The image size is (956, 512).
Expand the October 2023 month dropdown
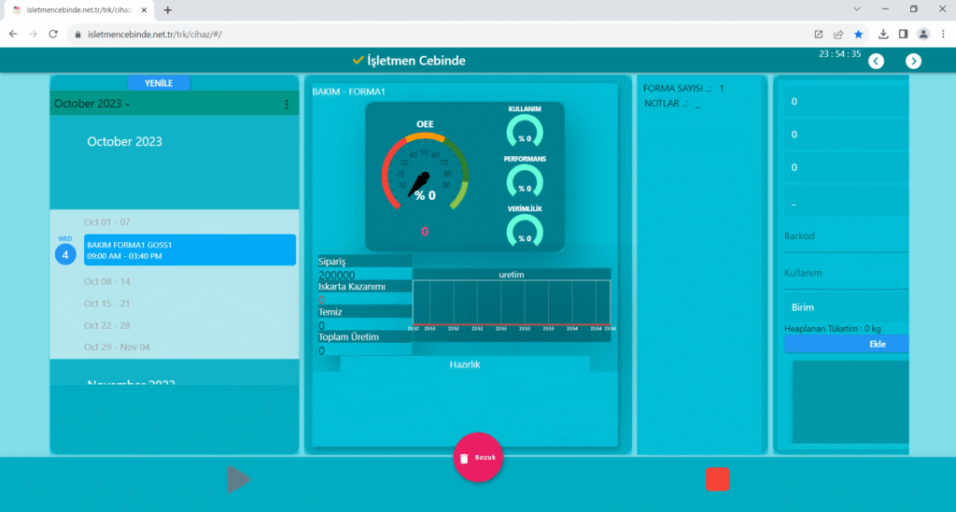pyautogui.click(x=91, y=105)
